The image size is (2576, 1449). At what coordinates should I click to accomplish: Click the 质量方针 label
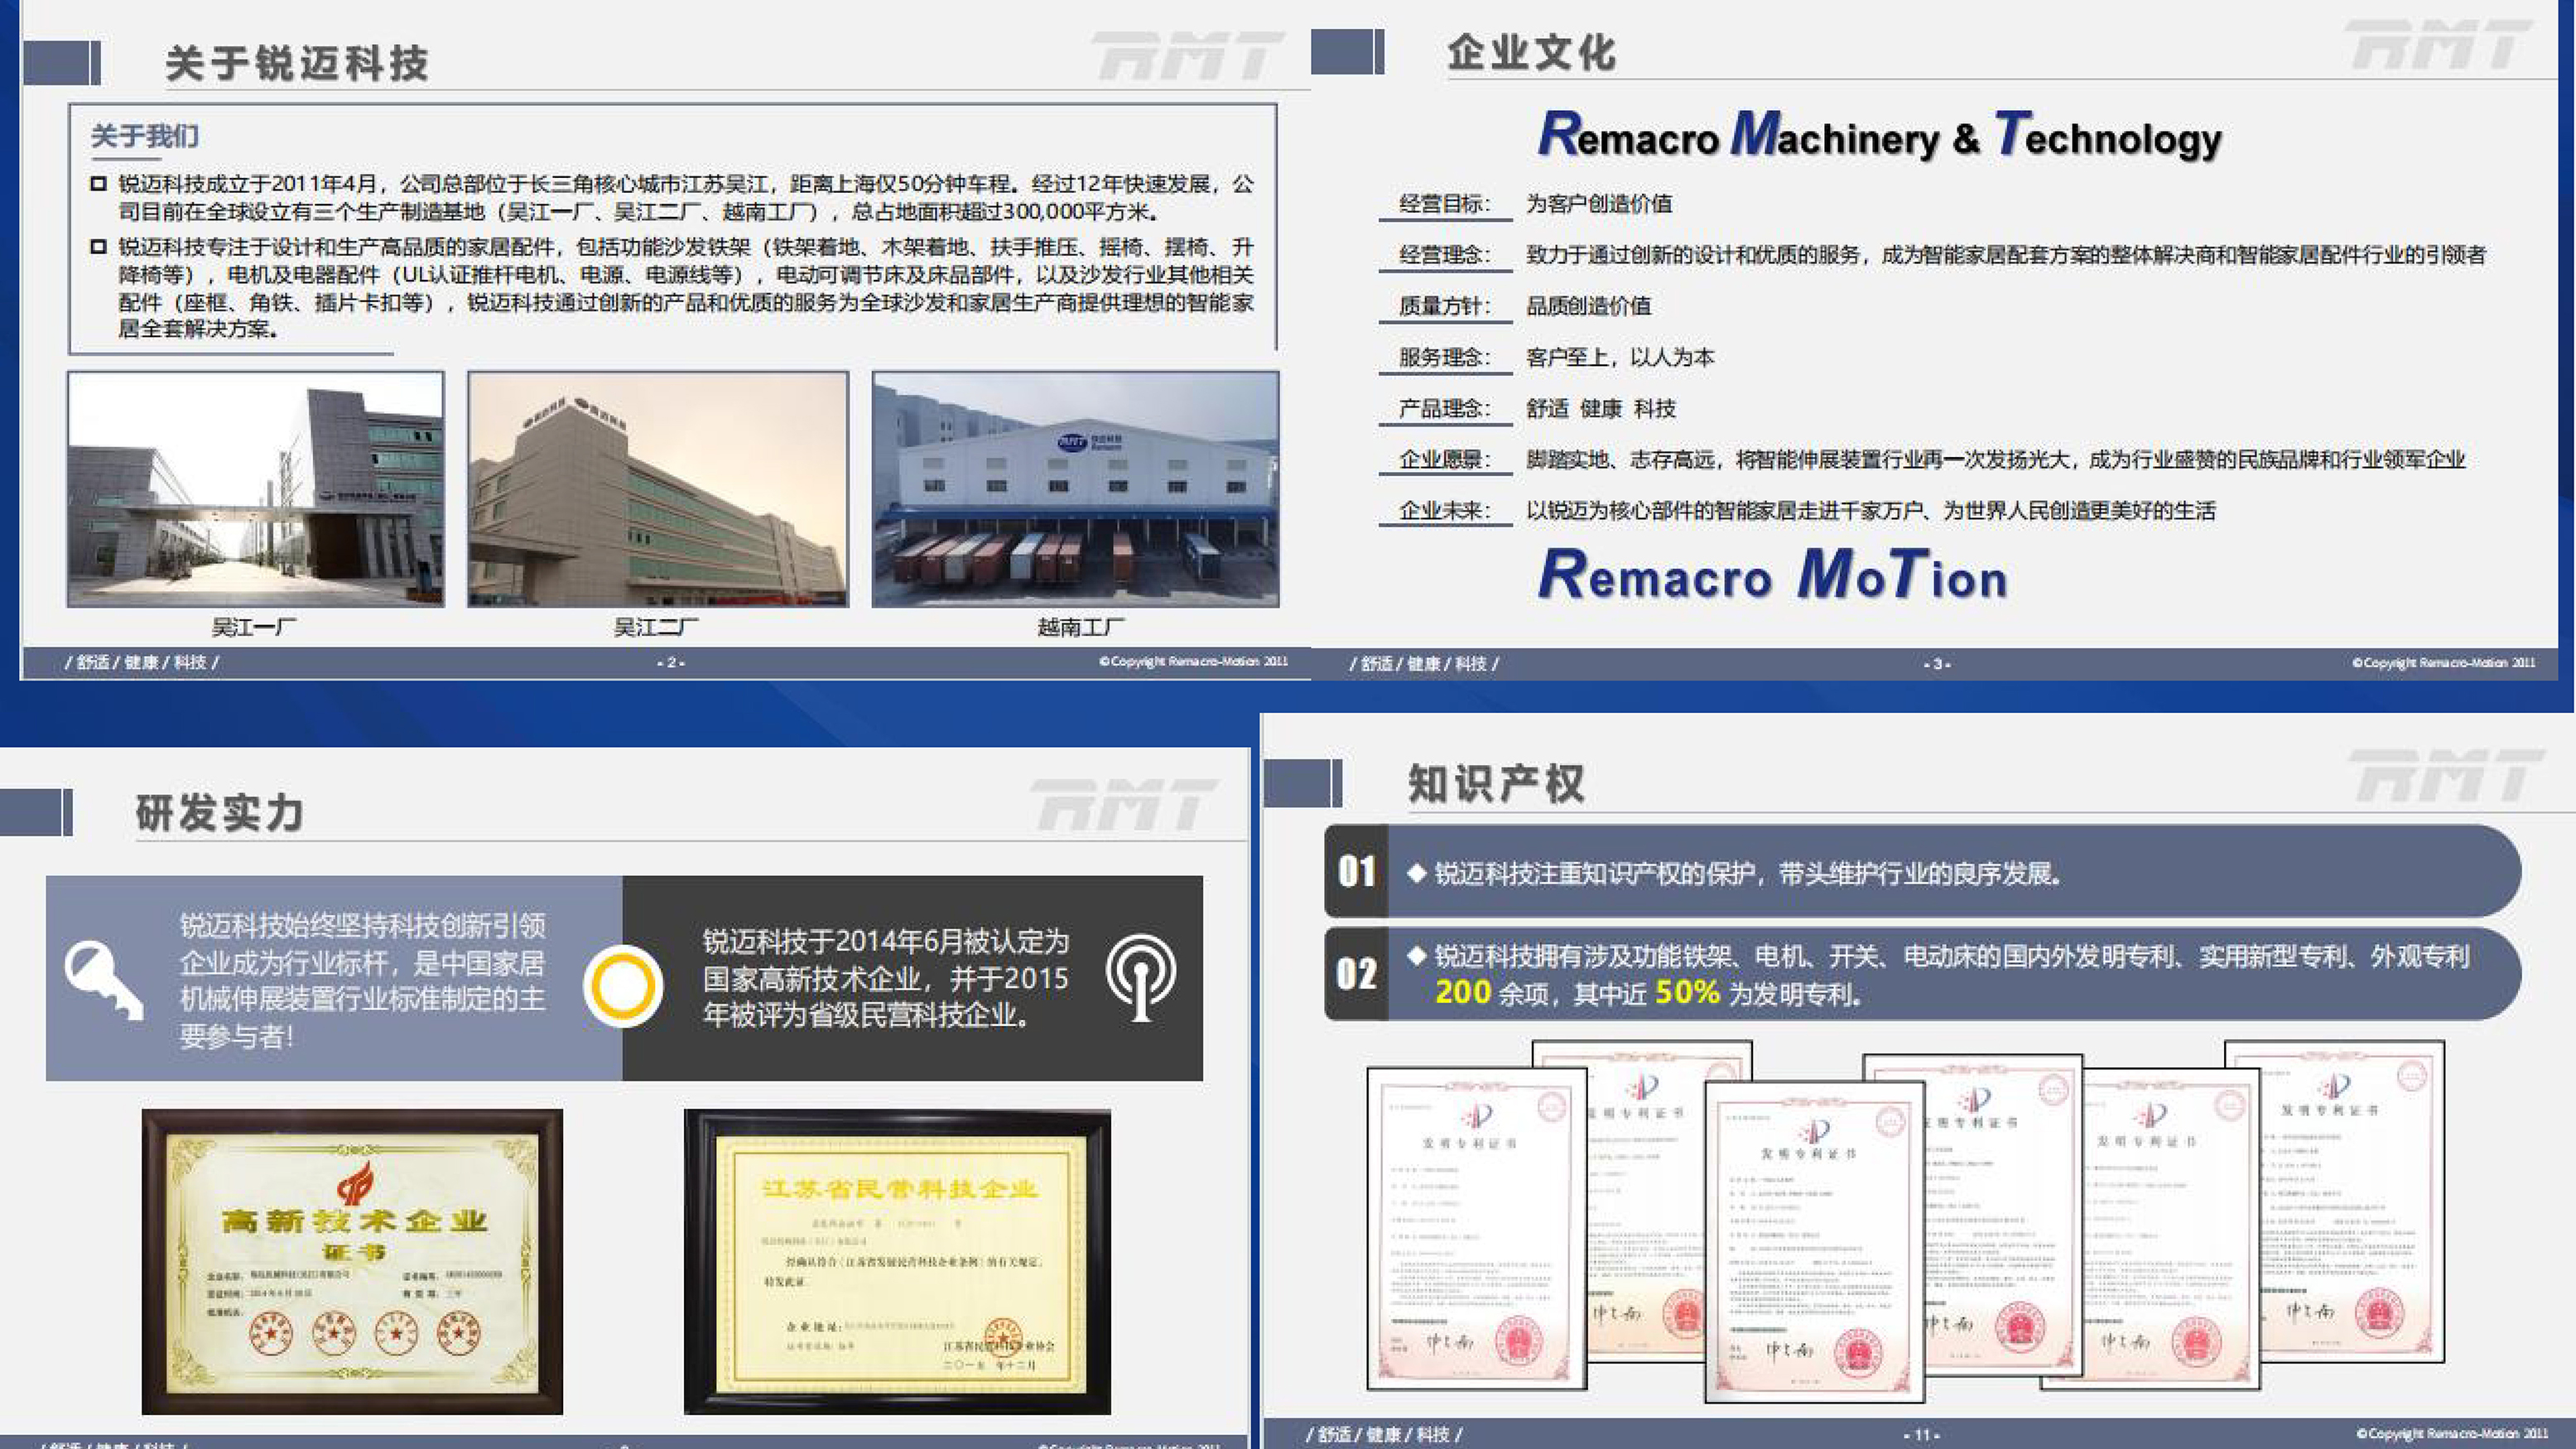click(x=1444, y=306)
